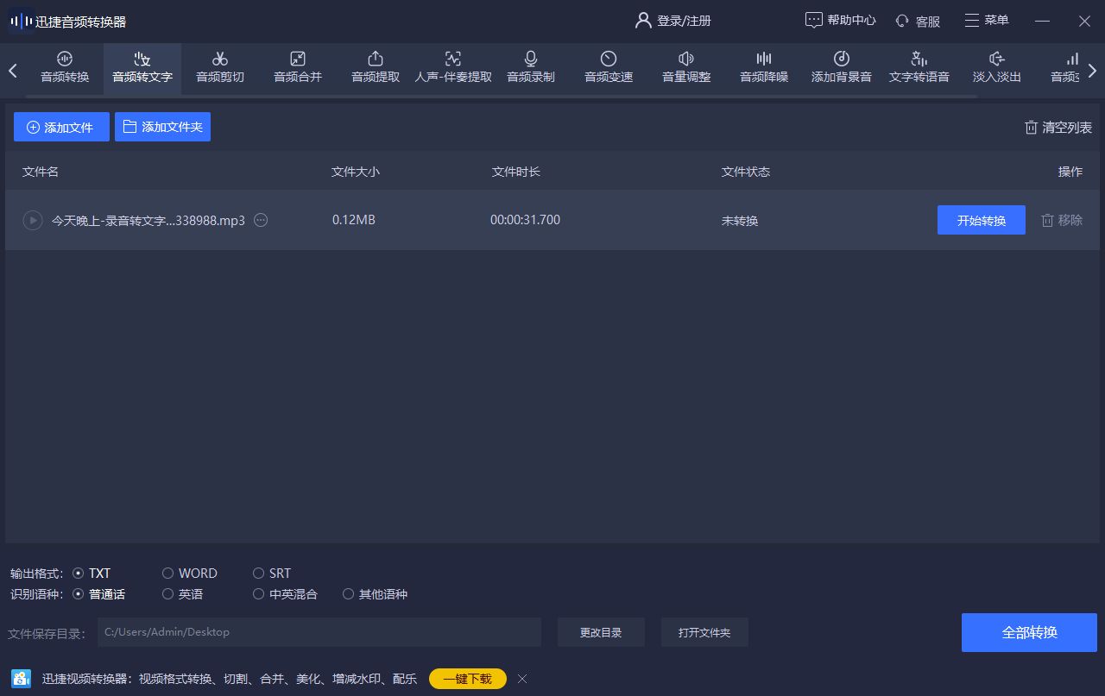Open the 音频降噪 noise reduction tool

pyautogui.click(x=764, y=67)
